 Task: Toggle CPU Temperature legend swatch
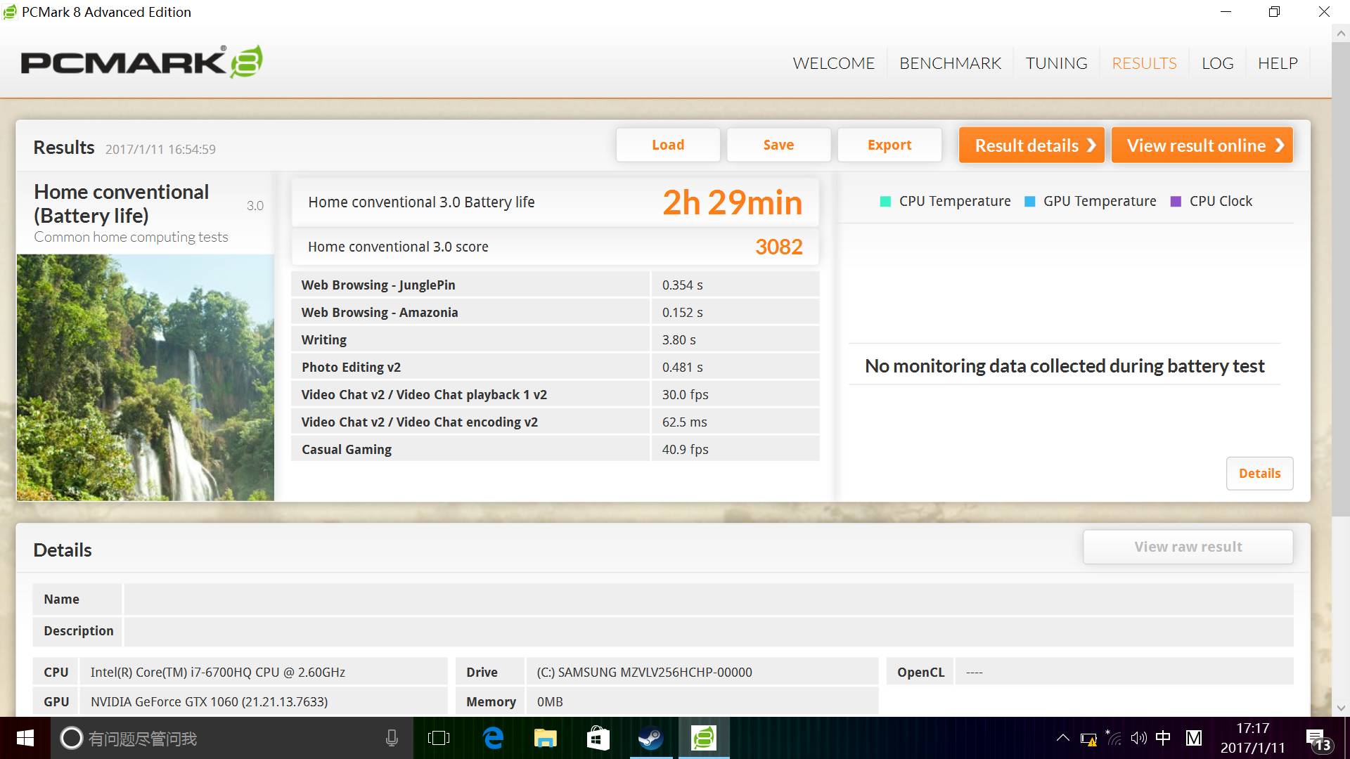(x=885, y=202)
